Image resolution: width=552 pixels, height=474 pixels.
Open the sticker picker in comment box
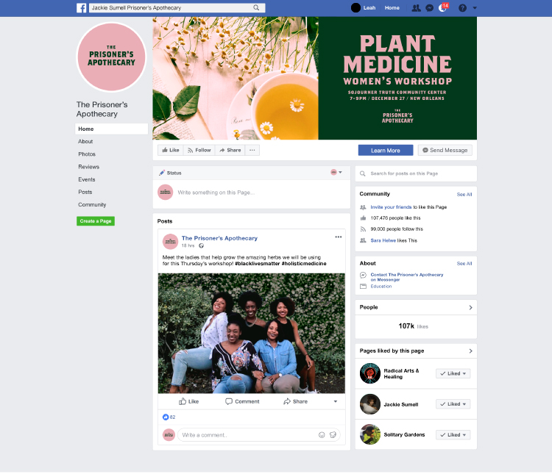point(333,435)
